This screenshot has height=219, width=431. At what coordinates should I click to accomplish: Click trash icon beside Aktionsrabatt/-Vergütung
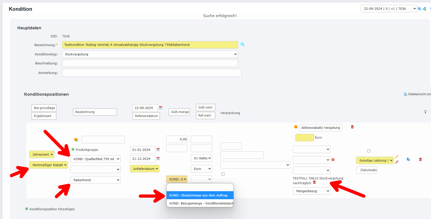click(352, 127)
